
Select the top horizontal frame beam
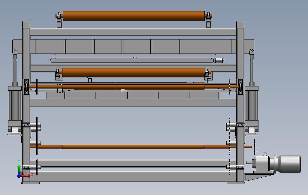click(133, 32)
